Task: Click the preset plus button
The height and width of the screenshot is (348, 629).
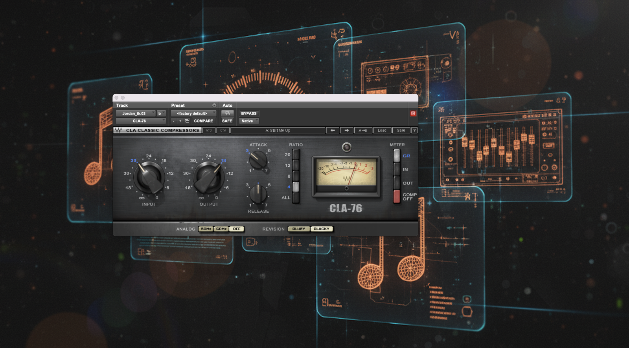Action: [180, 121]
